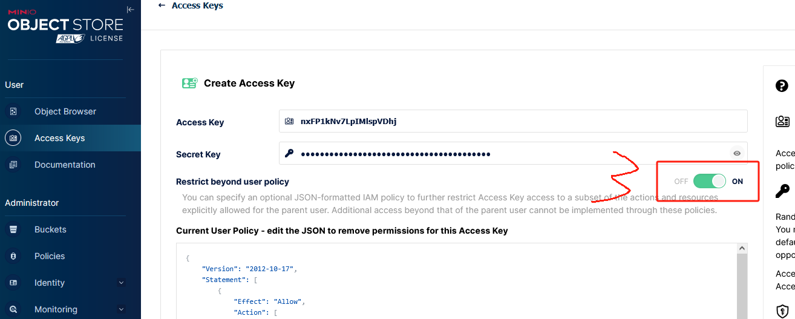The image size is (795, 319).
Task: Expand the Identity submenu chevron
Action: 121,283
